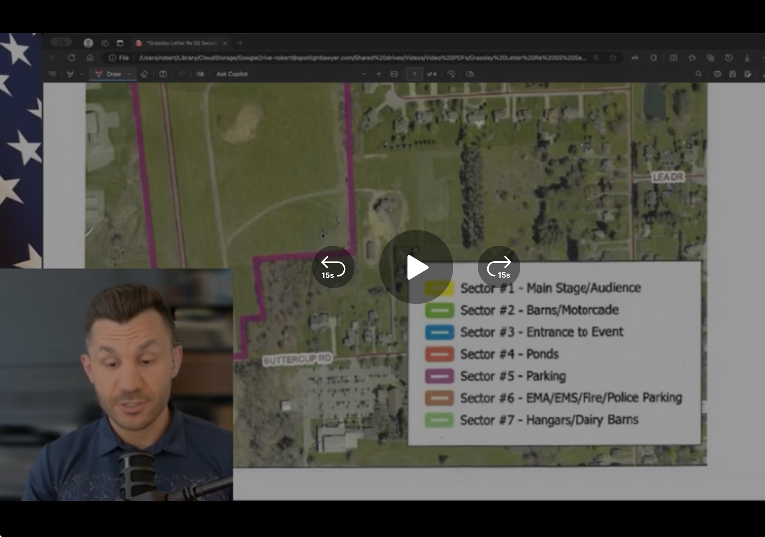The height and width of the screenshot is (537, 765).
Task: Open the downloads arrow icon
Action: pyautogui.click(x=747, y=58)
